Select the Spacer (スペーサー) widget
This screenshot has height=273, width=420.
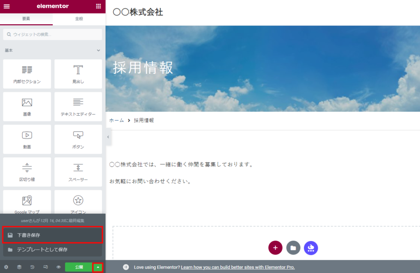[x=78, y=172]
